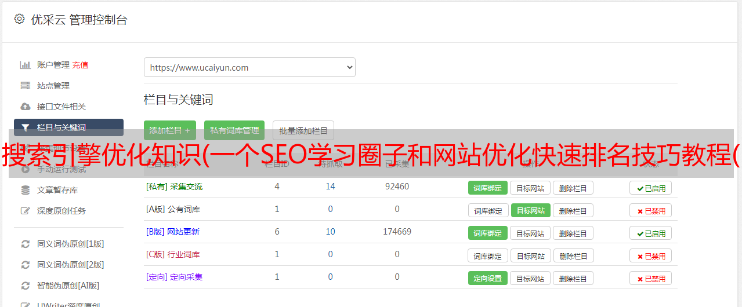Click 删除栏目 for 定向采集 row
742x307 pixels.
(x=573, y=278)
